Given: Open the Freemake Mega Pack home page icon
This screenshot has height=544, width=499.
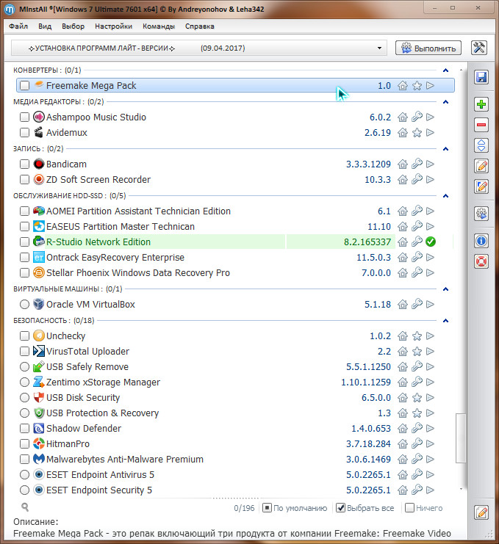Looking at the screenshot, I should click(403, 86).
